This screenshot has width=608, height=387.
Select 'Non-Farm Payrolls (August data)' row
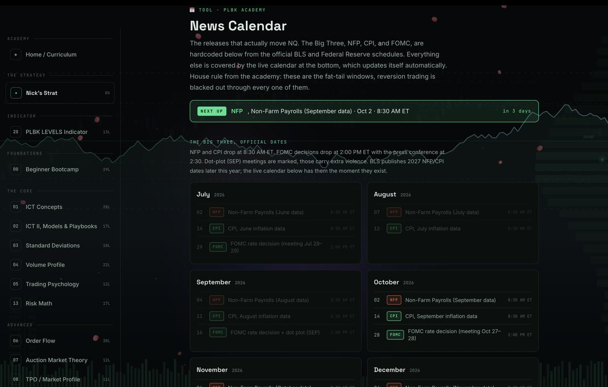tap(275, 300)
